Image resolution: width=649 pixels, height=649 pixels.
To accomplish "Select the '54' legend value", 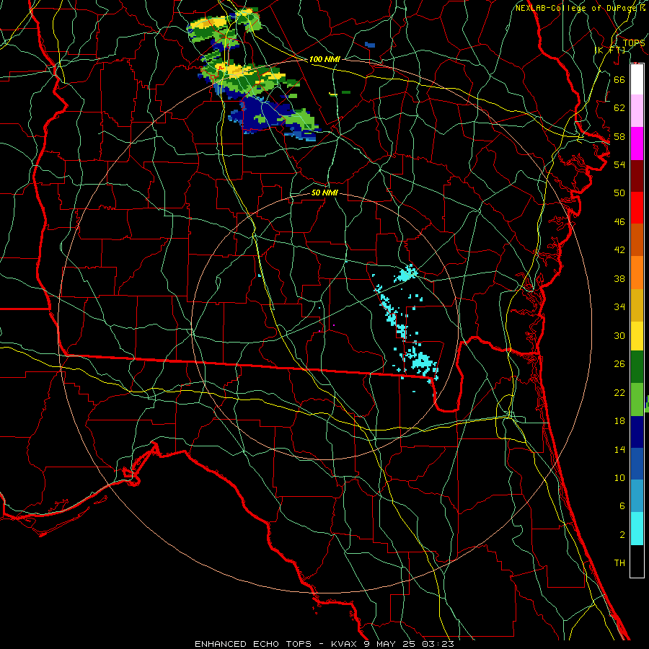I will [x=619, y=164].
